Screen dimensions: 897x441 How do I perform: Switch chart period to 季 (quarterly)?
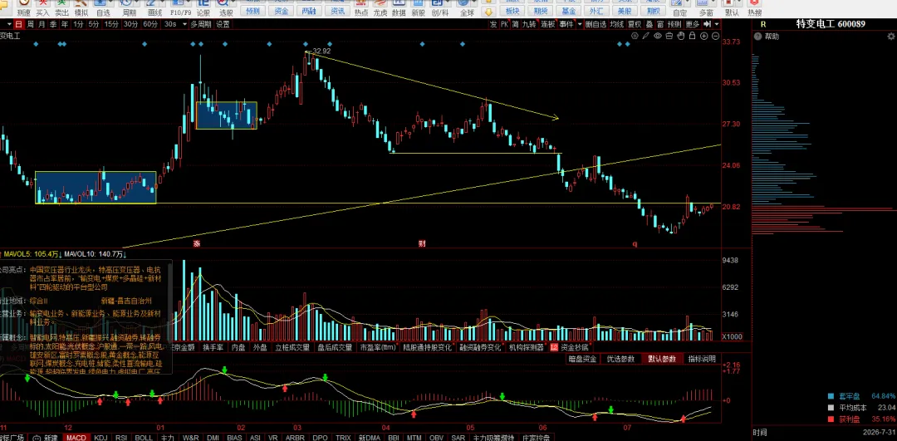pos(53,24)
